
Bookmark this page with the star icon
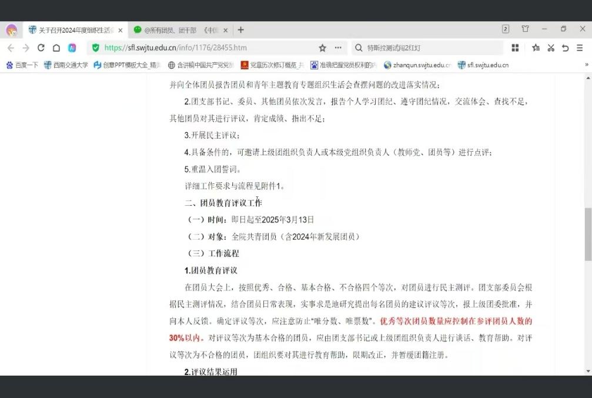point(322,48)
